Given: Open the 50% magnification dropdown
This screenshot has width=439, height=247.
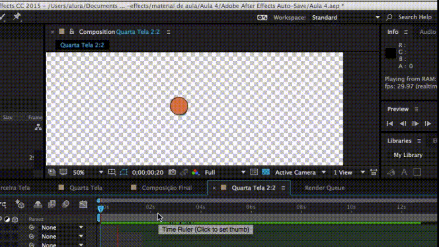Looking at the screenshot, I should (x=88, y=172).
